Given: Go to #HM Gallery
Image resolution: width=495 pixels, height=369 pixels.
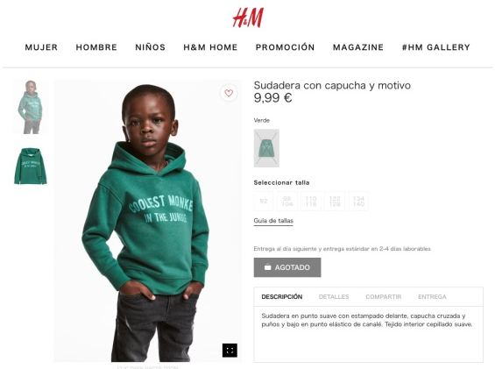Looking at the screenshot, I should (x=436, y=47).
